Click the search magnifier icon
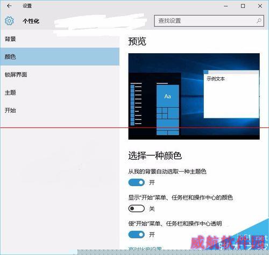 [x=259, y=21]
